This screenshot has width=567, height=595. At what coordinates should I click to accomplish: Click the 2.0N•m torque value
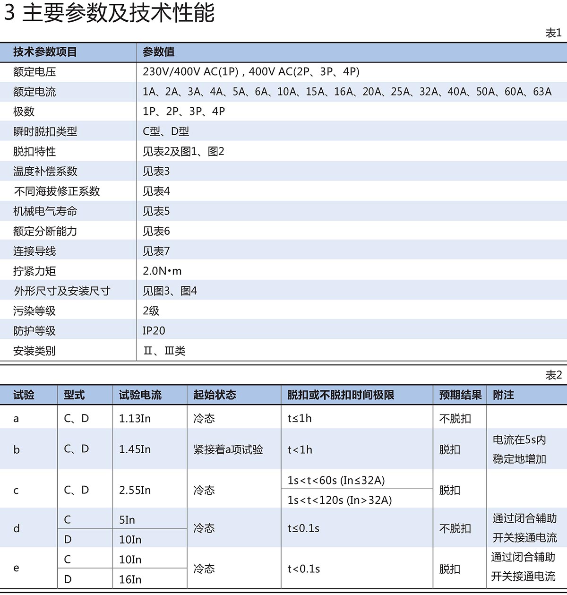(x=162, y=271)
